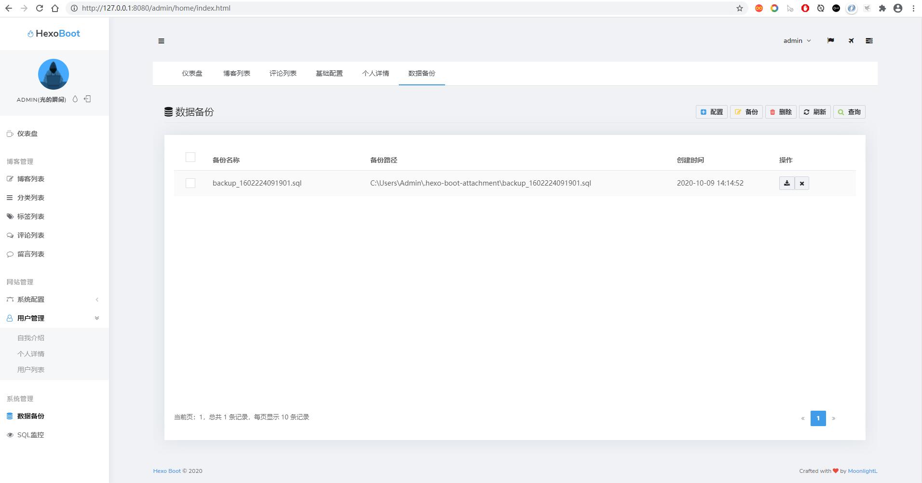Click the 查询 button
Screen dimensions: 922x483
(x=849, y=112)
